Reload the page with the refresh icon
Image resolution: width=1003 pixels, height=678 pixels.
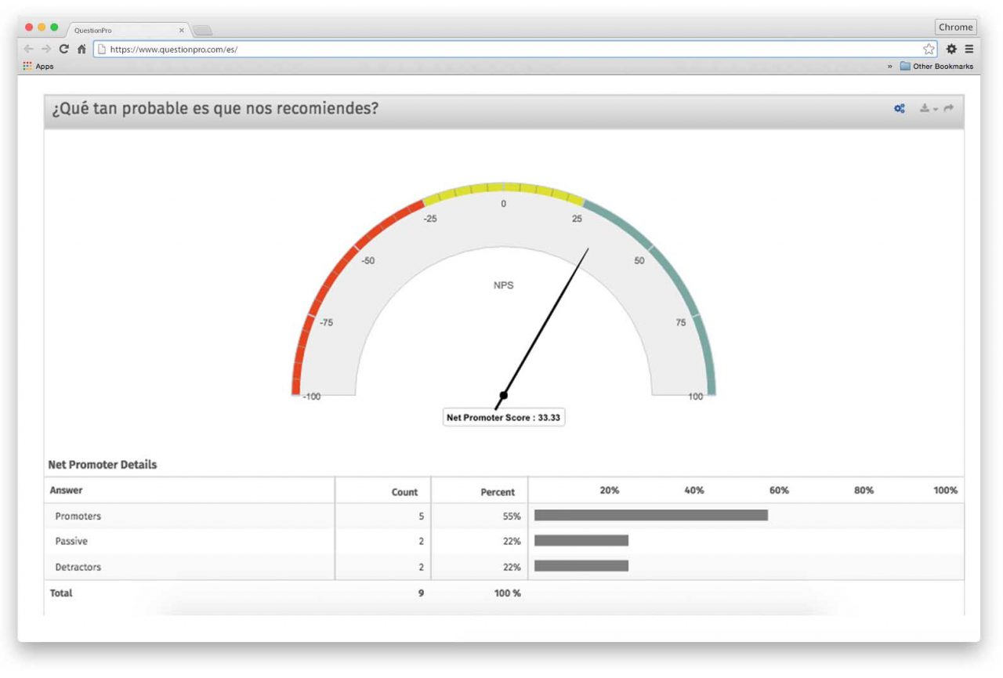63,48
